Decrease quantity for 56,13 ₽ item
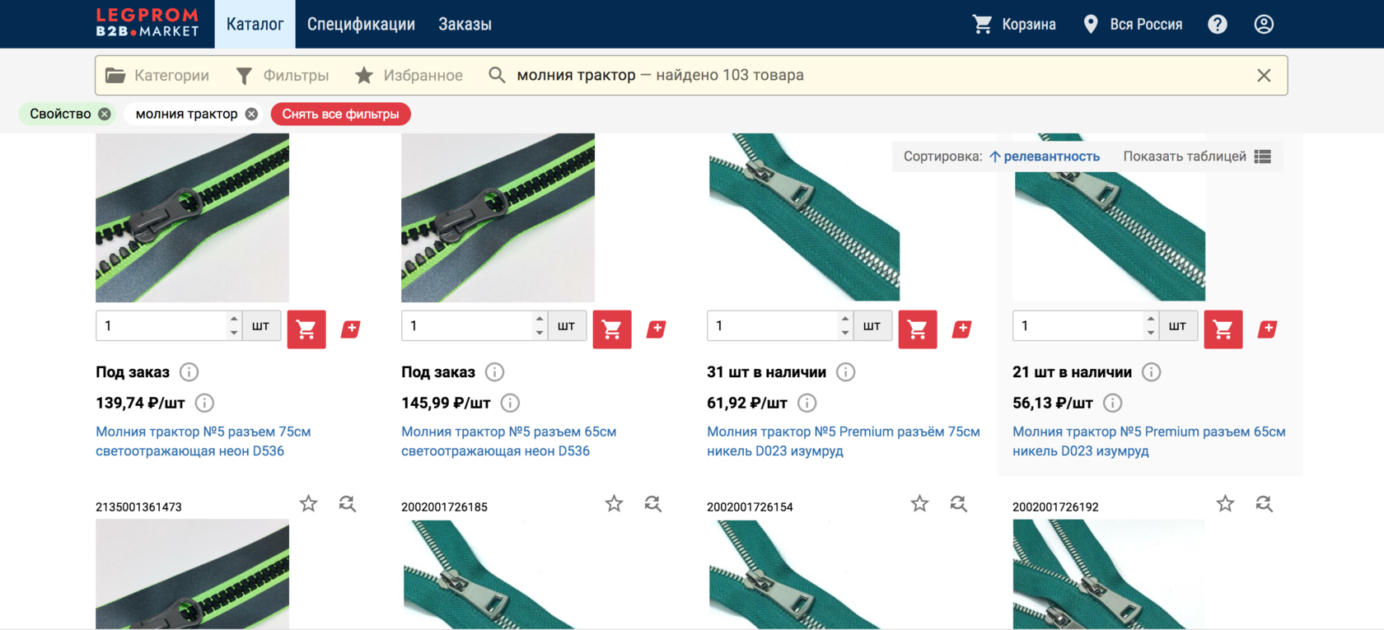This screenshot has width=1384, height=630. point(1151,333)
